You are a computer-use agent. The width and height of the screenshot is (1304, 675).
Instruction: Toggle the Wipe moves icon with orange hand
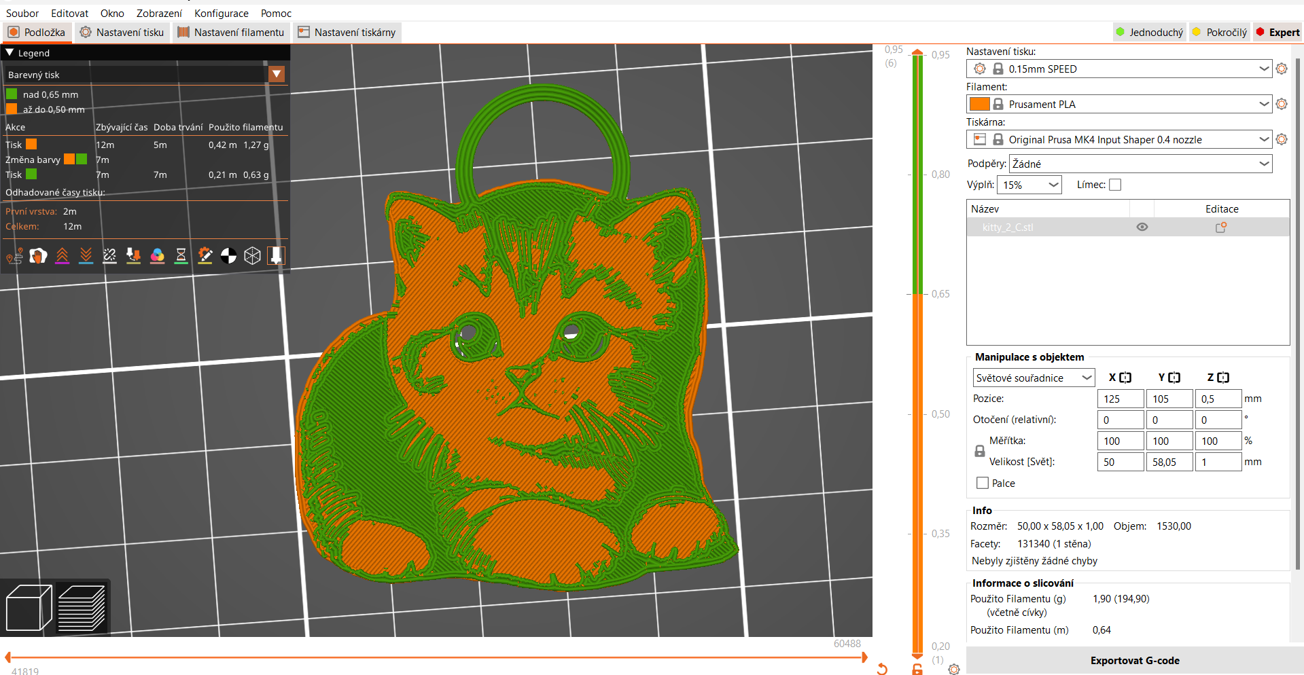pos(38,256)
